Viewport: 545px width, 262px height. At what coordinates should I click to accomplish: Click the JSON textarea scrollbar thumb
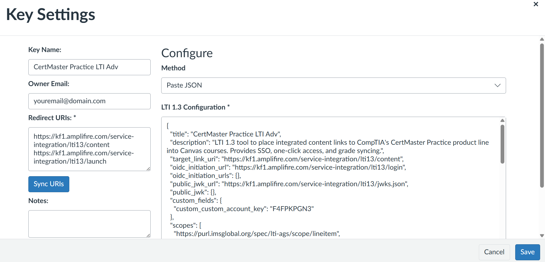[502, 144]
